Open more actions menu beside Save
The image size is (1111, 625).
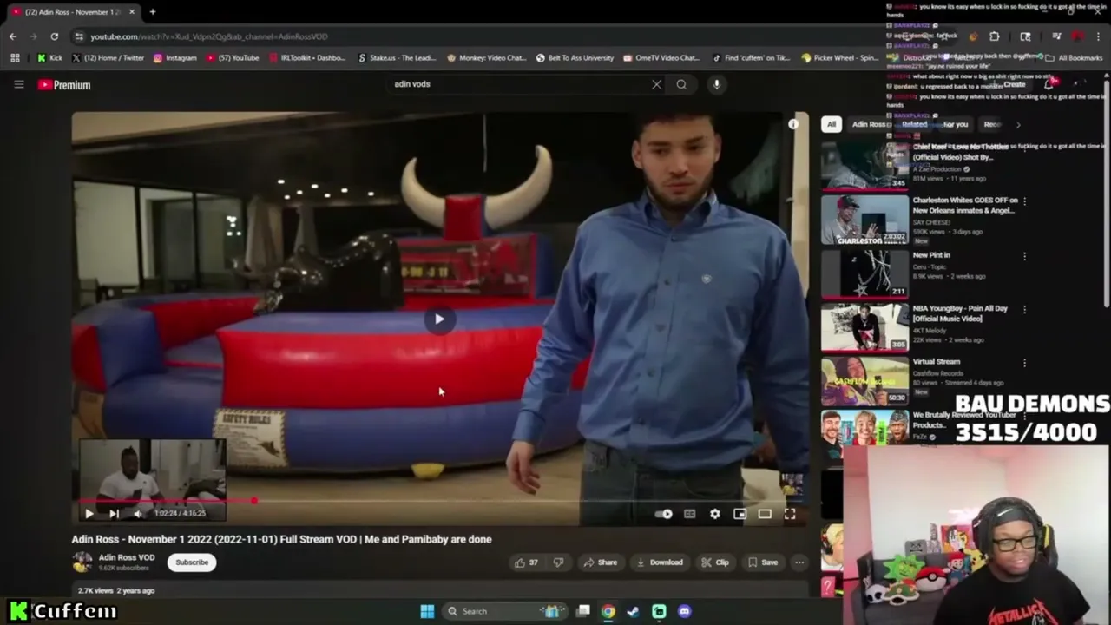pyautogui.click(x=799, y=562)
